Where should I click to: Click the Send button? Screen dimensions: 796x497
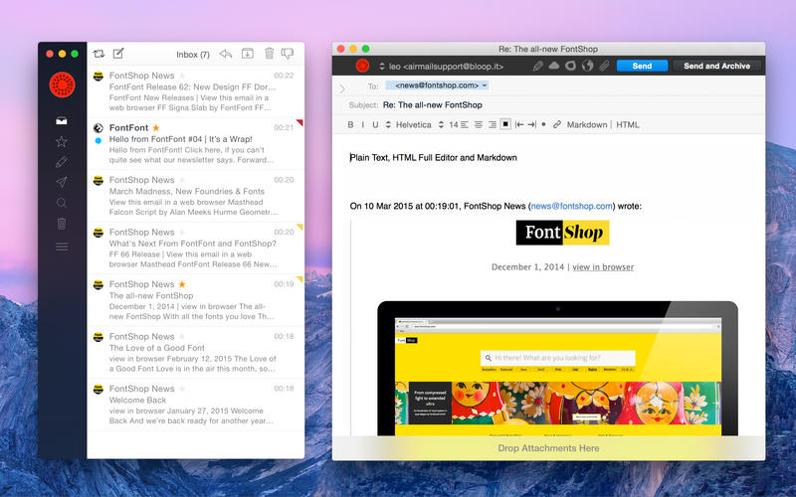642,66
